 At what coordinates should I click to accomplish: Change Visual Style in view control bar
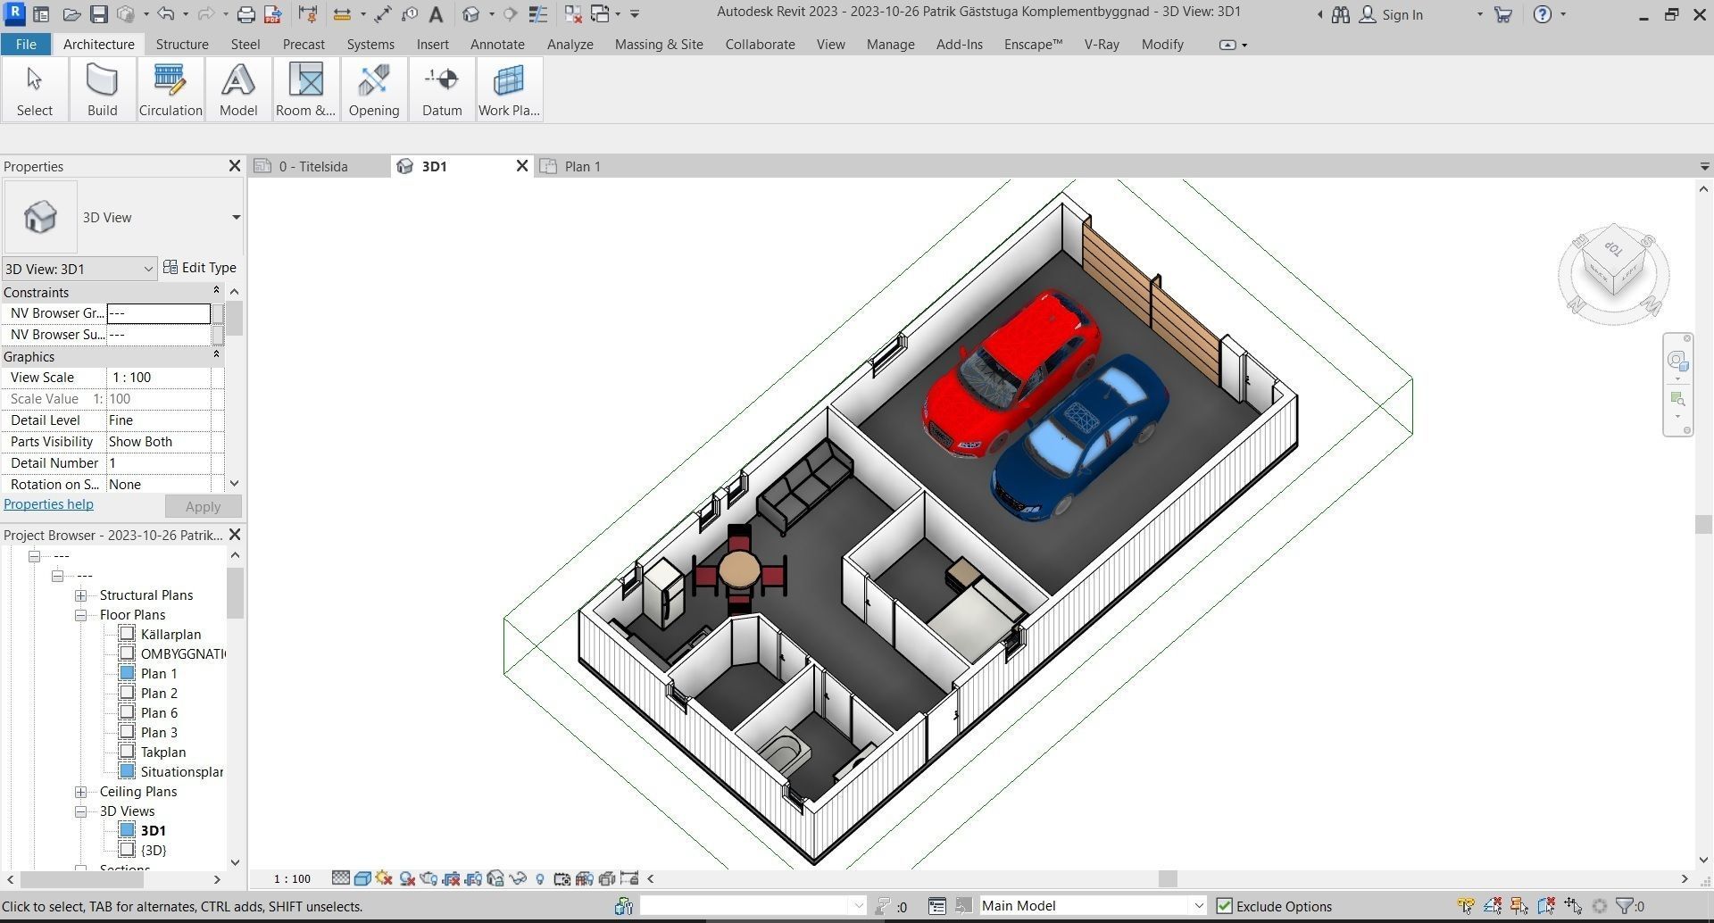tap(362, 878)
